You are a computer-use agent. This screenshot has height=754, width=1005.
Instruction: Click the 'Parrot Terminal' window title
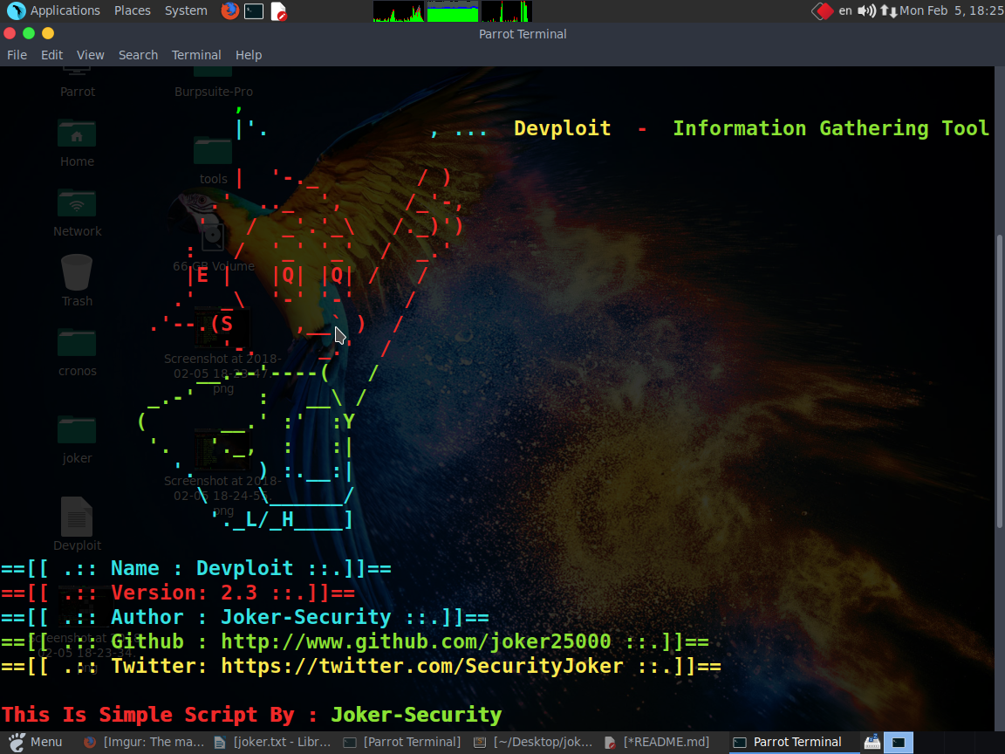pyautogui.click(x=523, y=34)
